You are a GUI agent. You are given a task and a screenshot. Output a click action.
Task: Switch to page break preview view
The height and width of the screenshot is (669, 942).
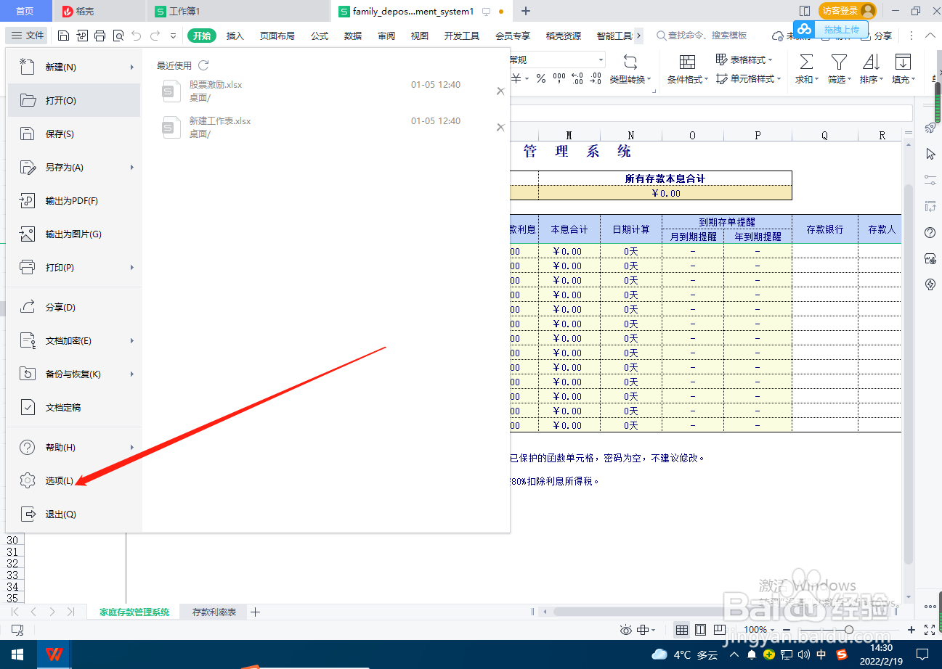point(720,630)
